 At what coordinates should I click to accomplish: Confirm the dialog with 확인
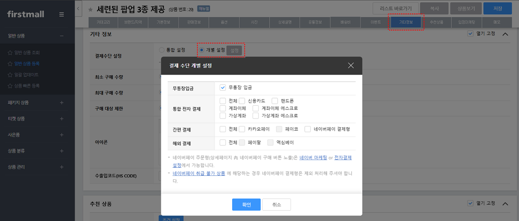246,205
